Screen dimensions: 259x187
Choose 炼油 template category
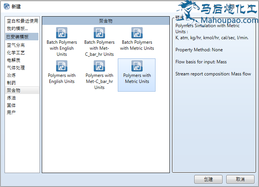11,98
